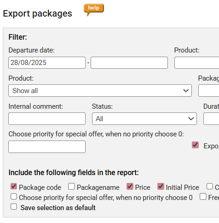
Task: Click the input under the Durat label
Action: (x=211, y=119)
